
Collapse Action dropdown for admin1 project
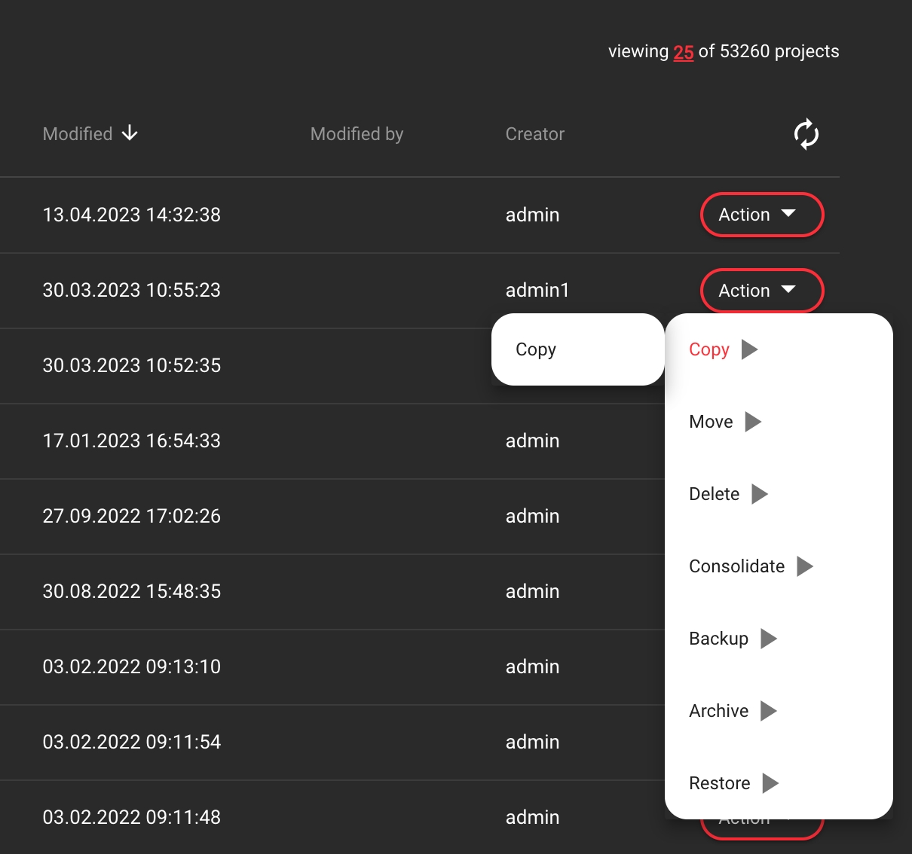click(x=762, y=291)
